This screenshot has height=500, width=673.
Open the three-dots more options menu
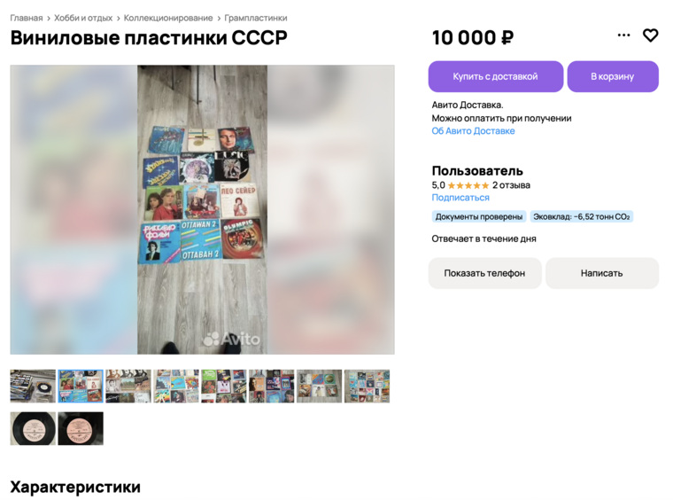click(x=623, y=35)
